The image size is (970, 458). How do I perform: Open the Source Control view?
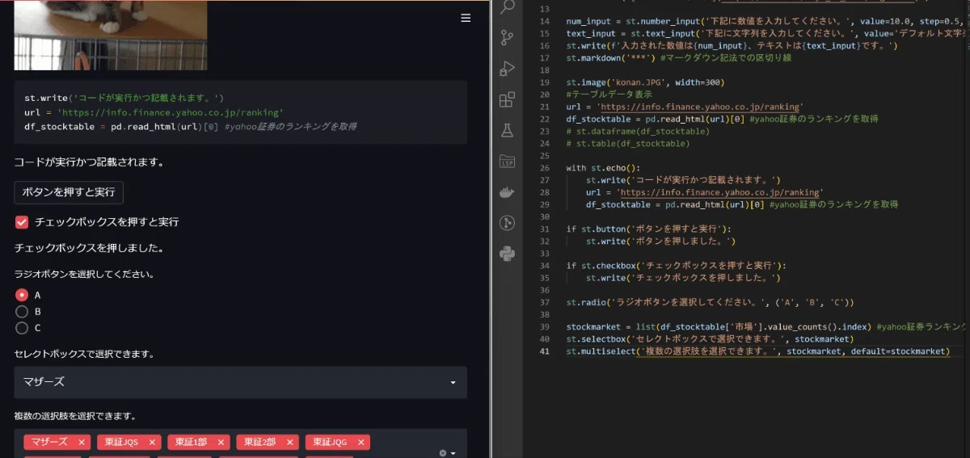coord(508,37)
